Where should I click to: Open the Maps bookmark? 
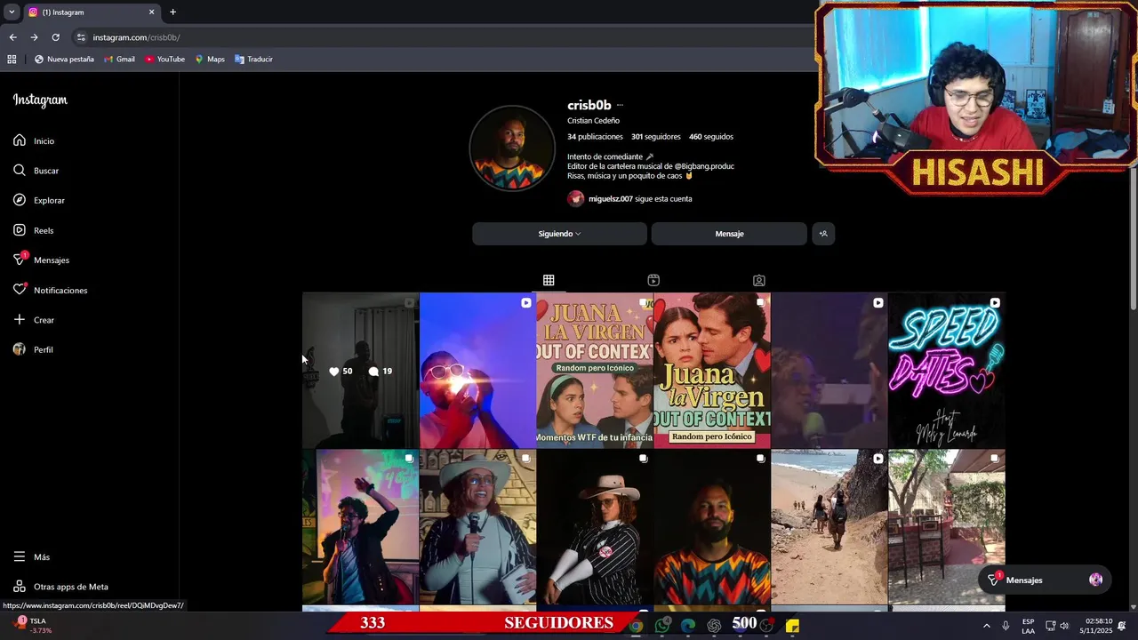[x=210, y=60]
